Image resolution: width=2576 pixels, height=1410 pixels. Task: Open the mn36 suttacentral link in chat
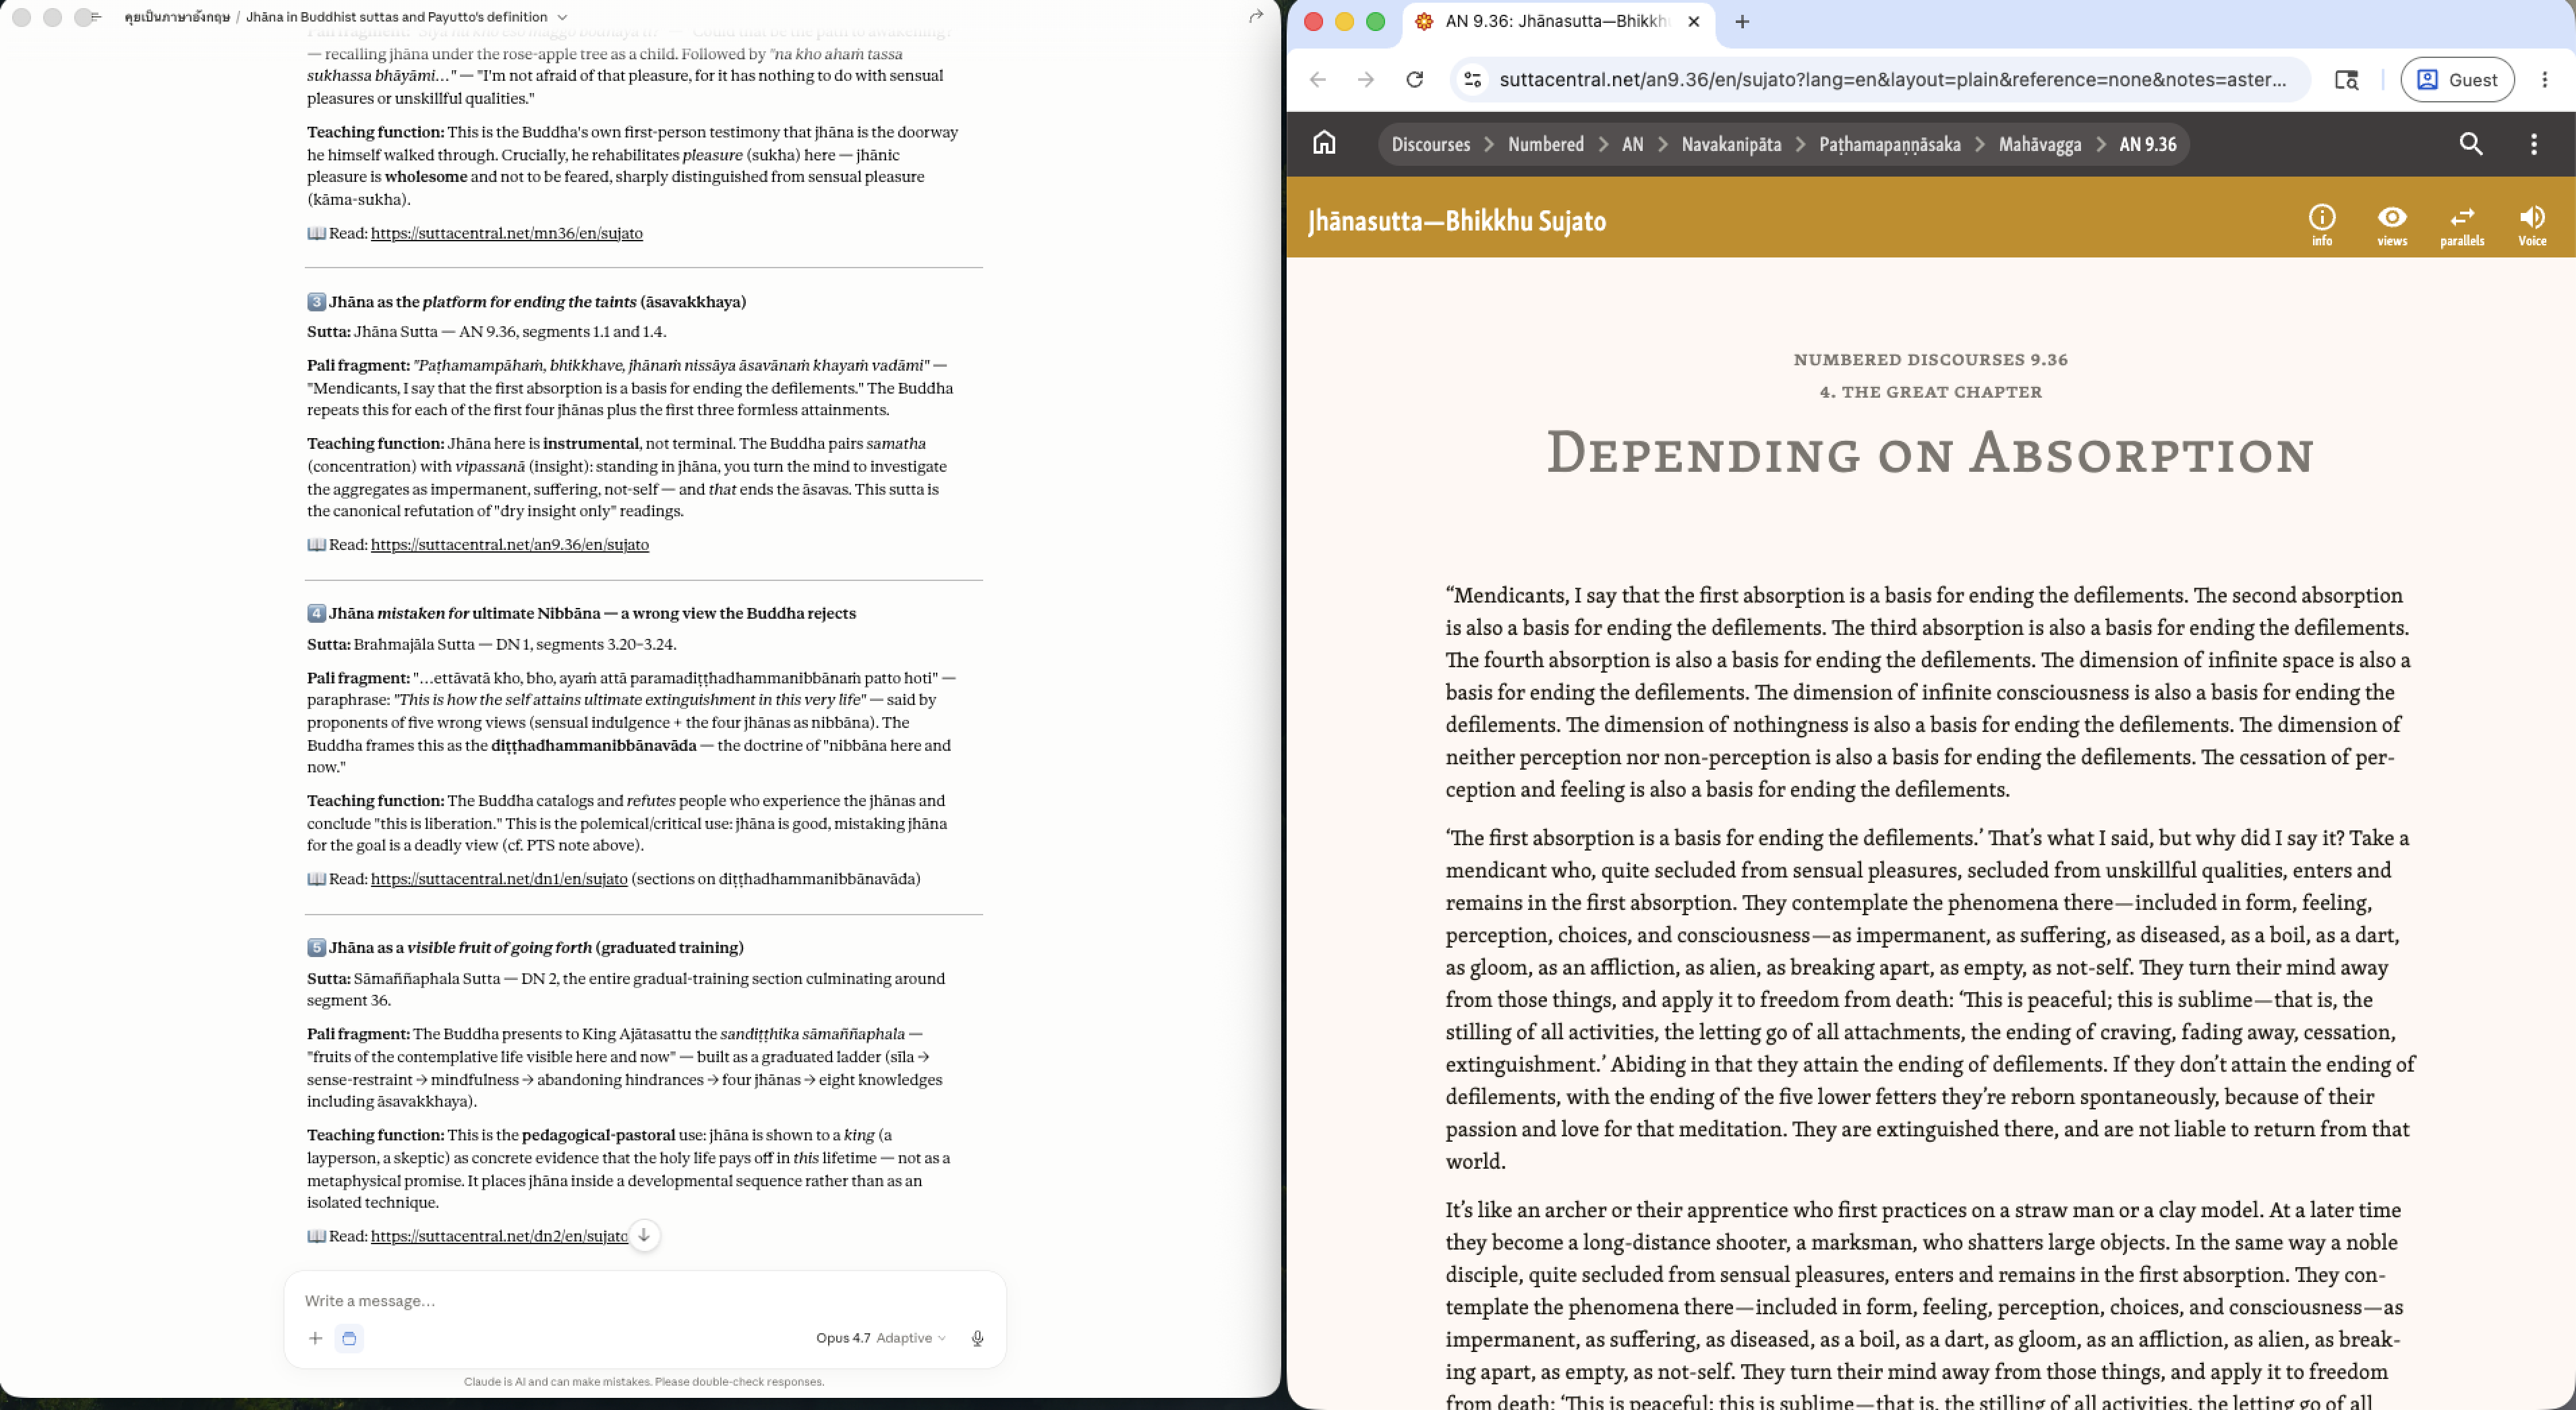506,233
